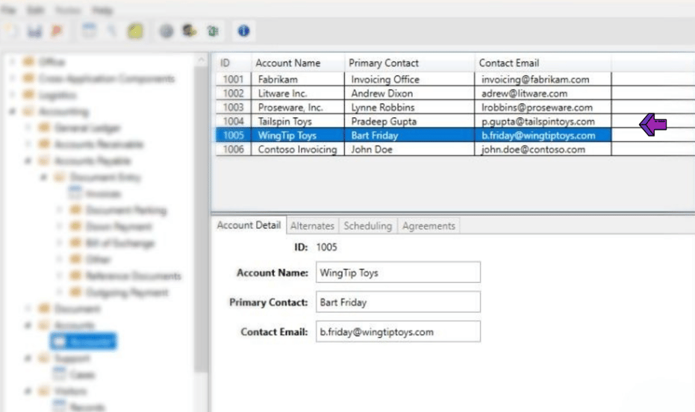The image size is (695, 412).
Task: Click the Litware Inc. account cell
Action: (x=298, y=93)
